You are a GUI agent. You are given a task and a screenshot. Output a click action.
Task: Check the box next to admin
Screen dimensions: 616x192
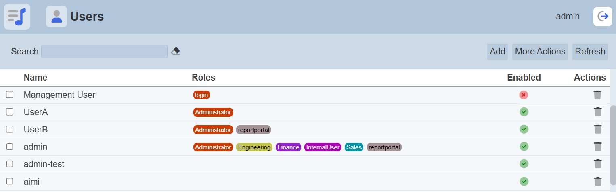(x=10, y=147)
